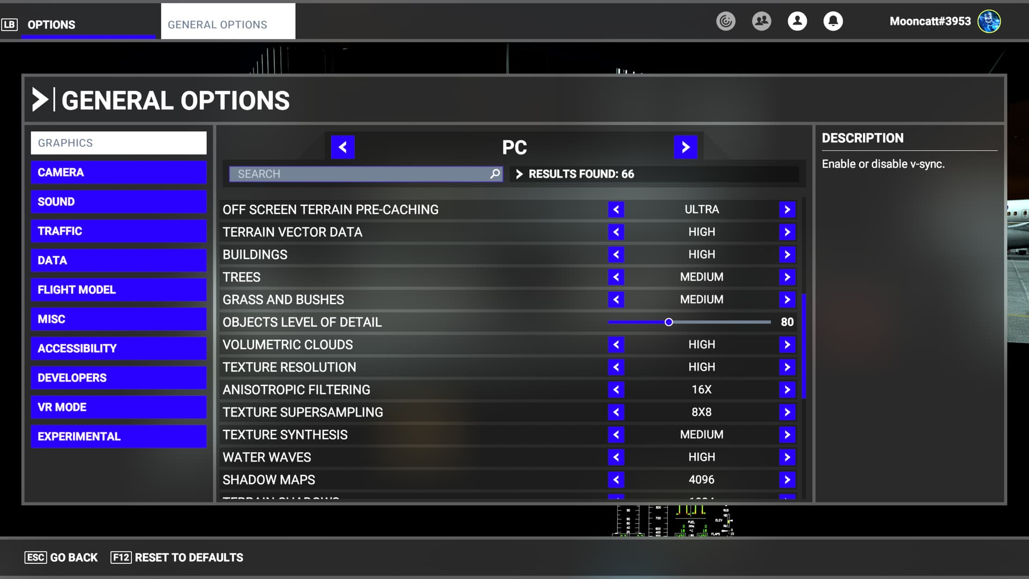The image size is (1029, 579).
Task: Lower Water Waves setting with left arrow
Action: (616, 457)
